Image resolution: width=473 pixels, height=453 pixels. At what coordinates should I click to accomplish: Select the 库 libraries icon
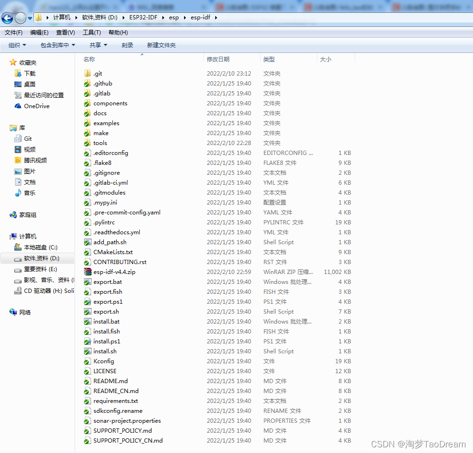13,128
